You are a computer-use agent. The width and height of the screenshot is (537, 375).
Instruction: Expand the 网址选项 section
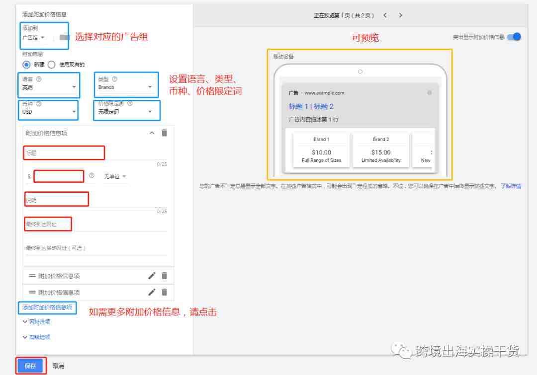(x=36, y=322)
